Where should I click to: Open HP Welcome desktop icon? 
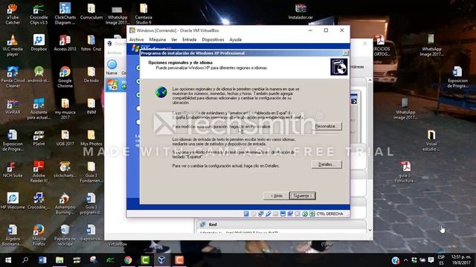point(13,201)
